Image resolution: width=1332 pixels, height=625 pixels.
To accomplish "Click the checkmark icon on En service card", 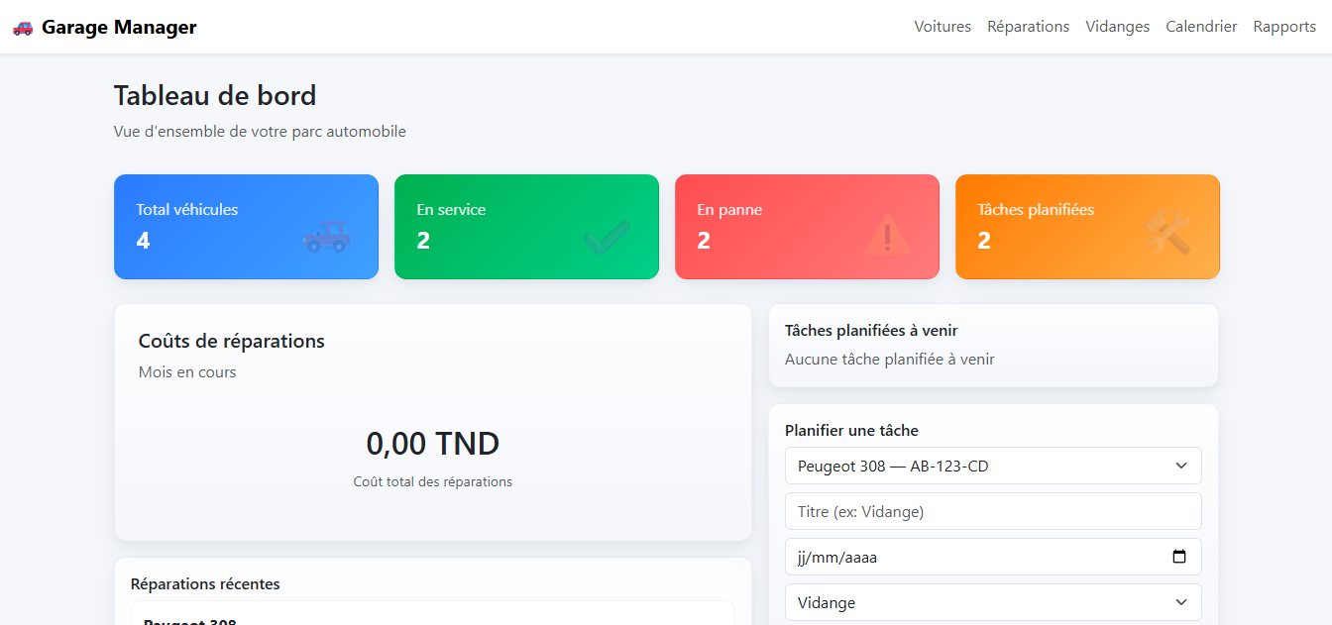I will 607,237.
